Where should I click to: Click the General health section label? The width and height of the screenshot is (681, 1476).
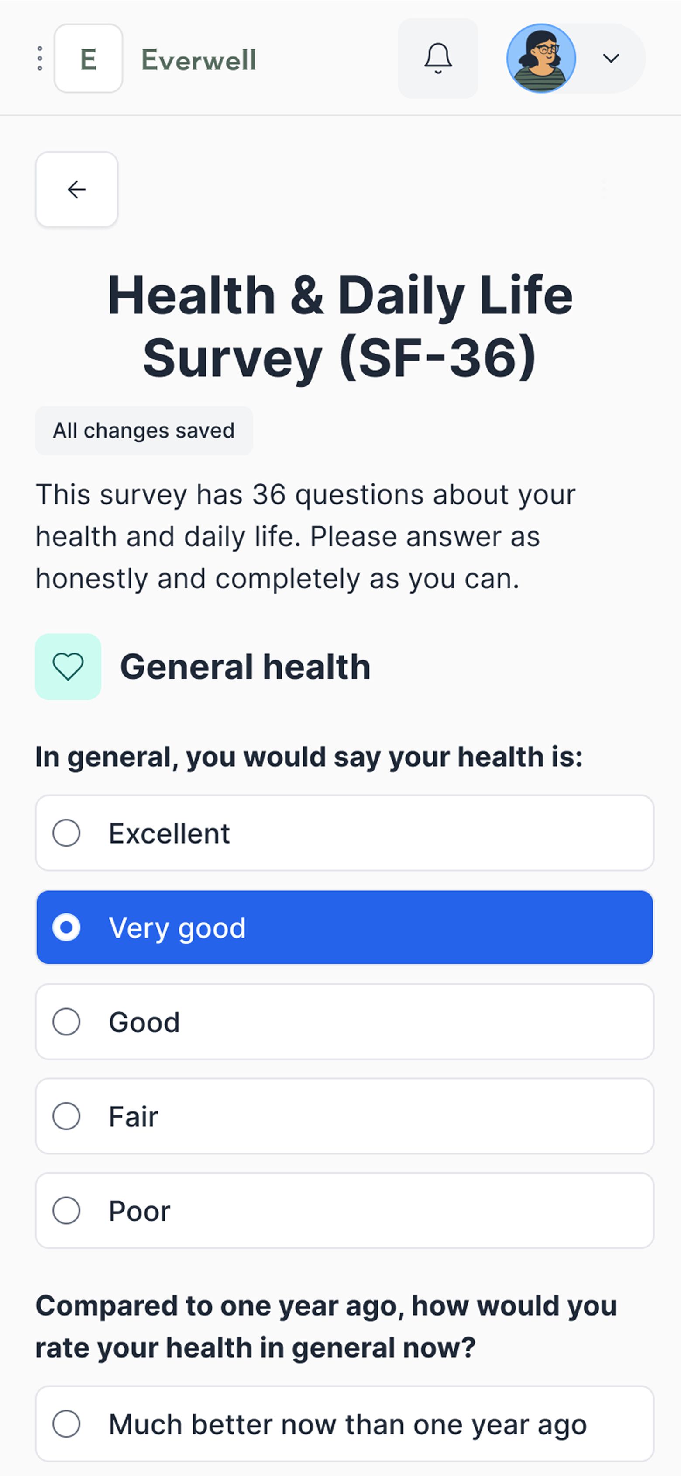pyautogui.click(x=245, y=667)
